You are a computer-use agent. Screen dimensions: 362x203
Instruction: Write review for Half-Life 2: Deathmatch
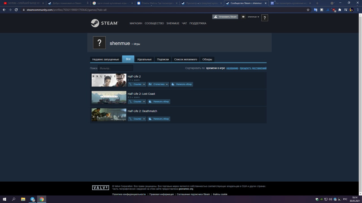pyautogui.click(x=159, y=119)
